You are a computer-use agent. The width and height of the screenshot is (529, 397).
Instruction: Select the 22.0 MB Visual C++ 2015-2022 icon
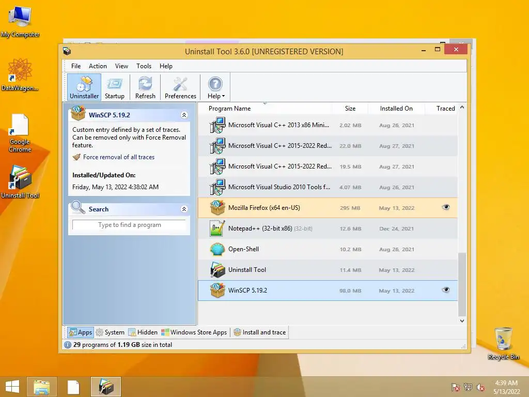tap(217, 146)
